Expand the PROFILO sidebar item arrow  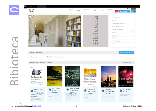(133, 21)
